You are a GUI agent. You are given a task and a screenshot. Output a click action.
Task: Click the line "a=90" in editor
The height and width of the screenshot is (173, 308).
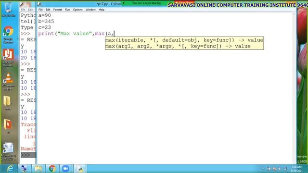tap(45, 15)
